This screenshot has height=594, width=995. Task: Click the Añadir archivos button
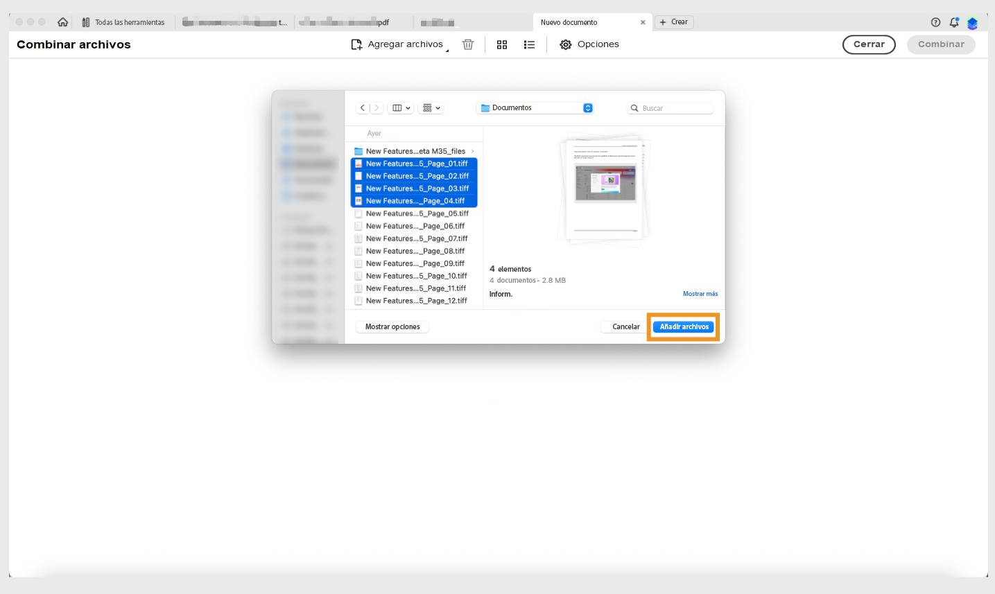tap(684, 326)
